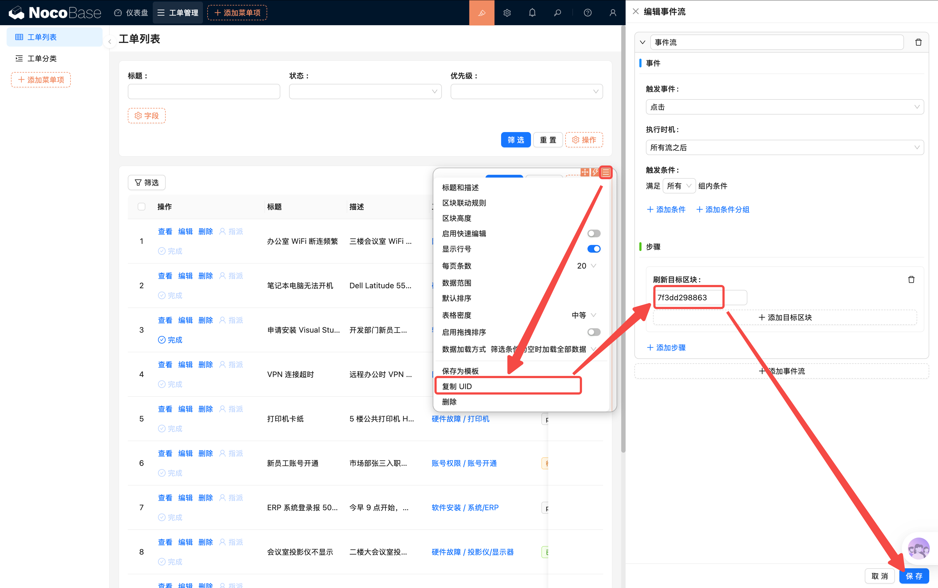Delete the event flow with trash icon
Viewport: 938px width, 588px height.
tap(918, 42)
